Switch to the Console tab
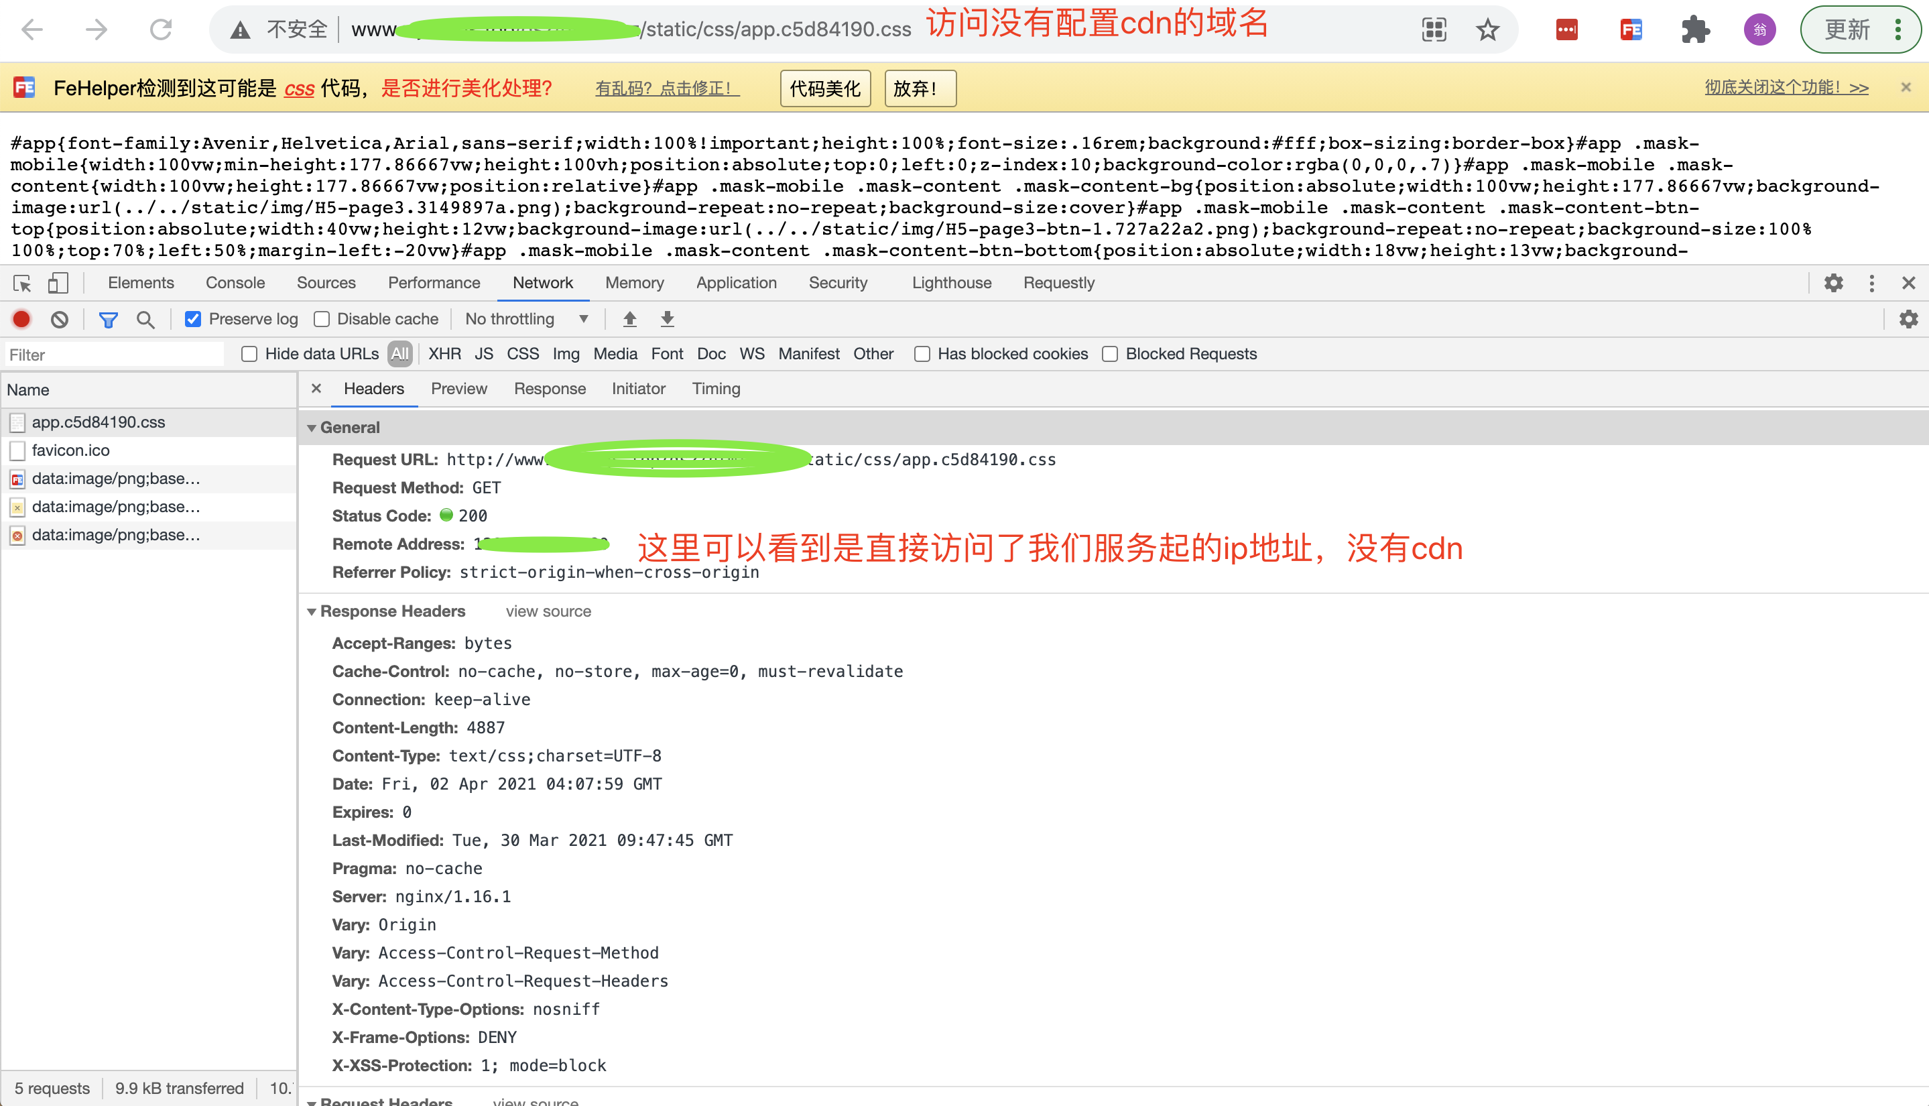 click(x=235, y=283)
